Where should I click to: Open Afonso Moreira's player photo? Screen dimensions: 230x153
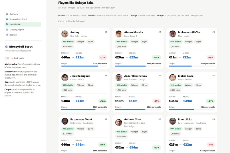tap(118, 34)
